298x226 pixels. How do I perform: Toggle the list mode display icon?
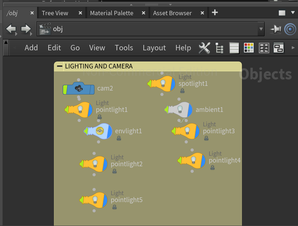coord(234,48)
